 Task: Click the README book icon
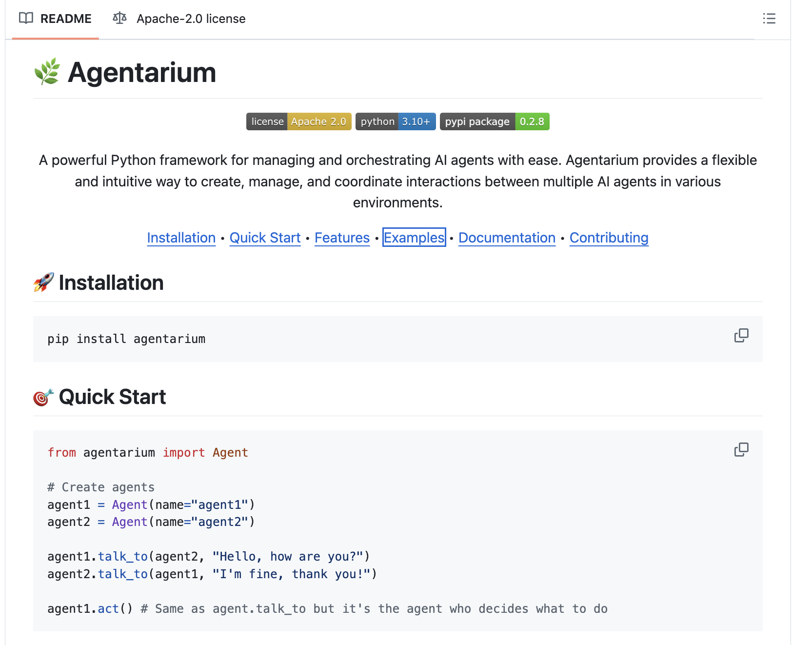pos(27,19)
